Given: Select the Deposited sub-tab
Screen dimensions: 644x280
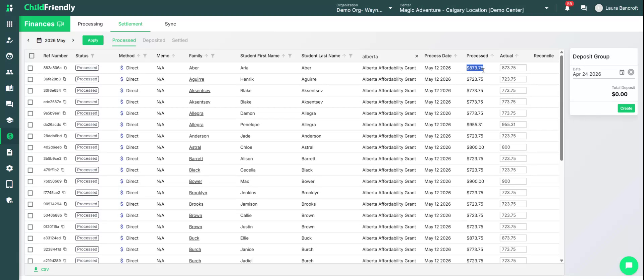Looking at the screenshot, I should (154, 40).
